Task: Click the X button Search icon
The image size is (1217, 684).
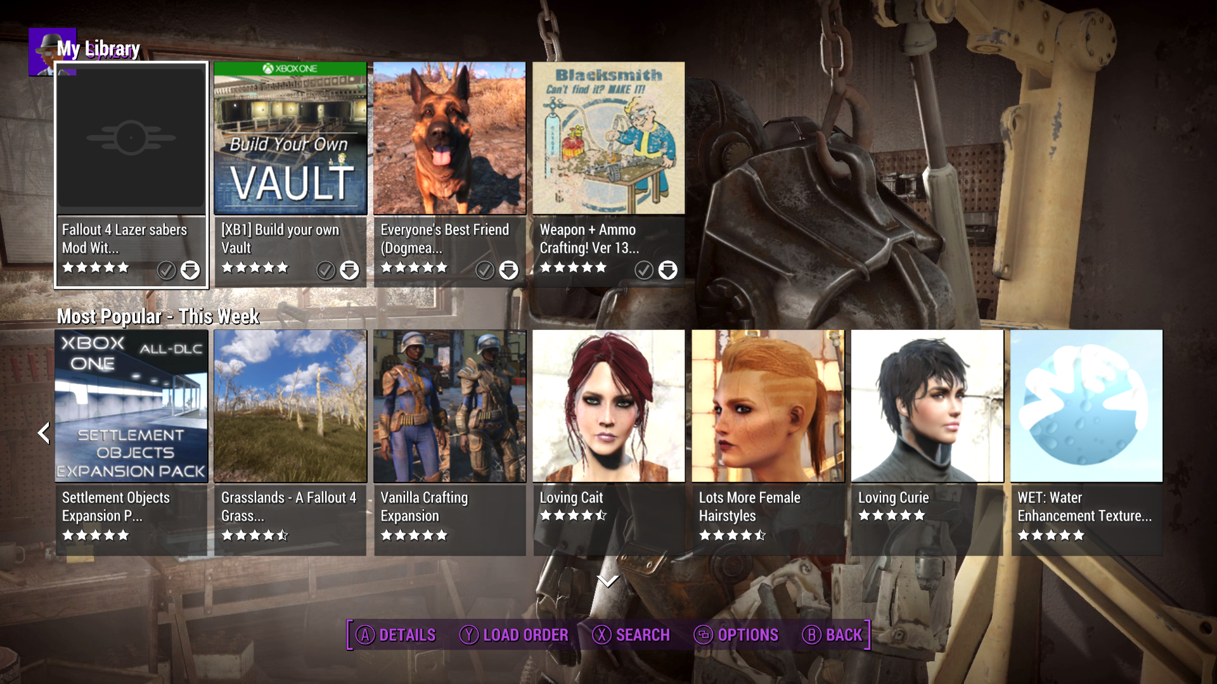Action: point(602,635)
